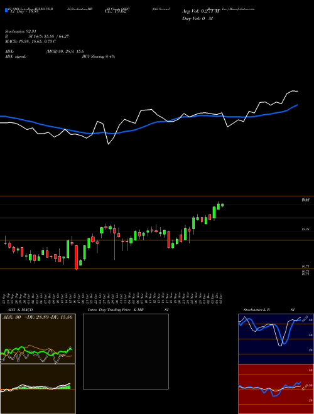Click the blue Stochastics chart thumbnail
This screenshot has width=314, height=414.
coord(276,339)
